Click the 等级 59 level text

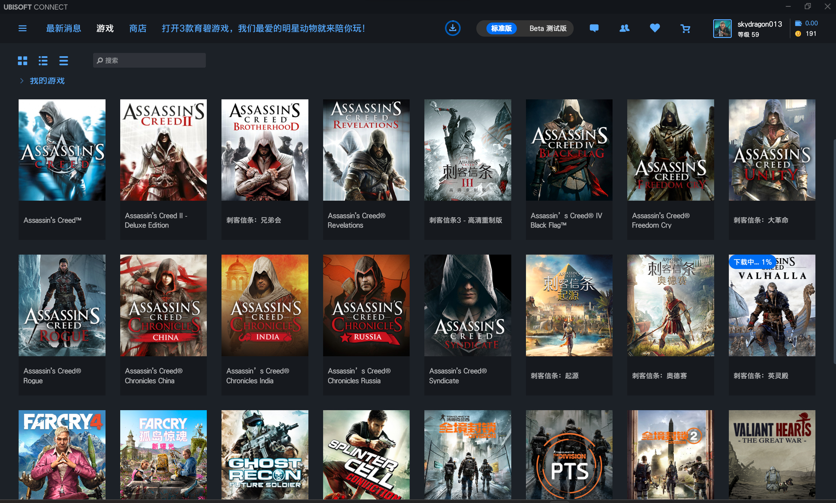(748, 35)
